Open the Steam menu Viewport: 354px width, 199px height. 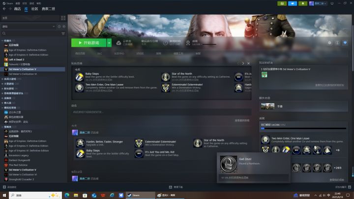tap(8, 3)
